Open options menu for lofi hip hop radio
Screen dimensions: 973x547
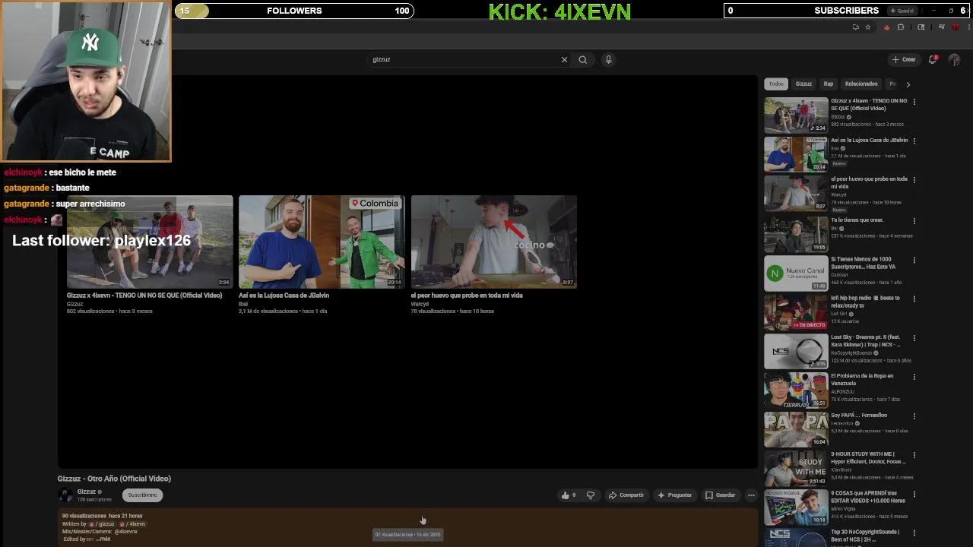pyautogui.click(x=914, y=299)
